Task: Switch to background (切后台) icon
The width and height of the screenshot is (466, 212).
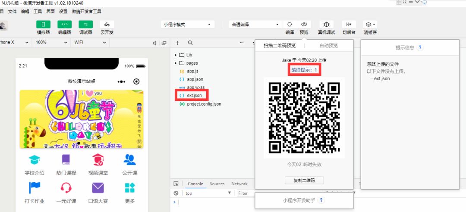Action: point(349,25)
